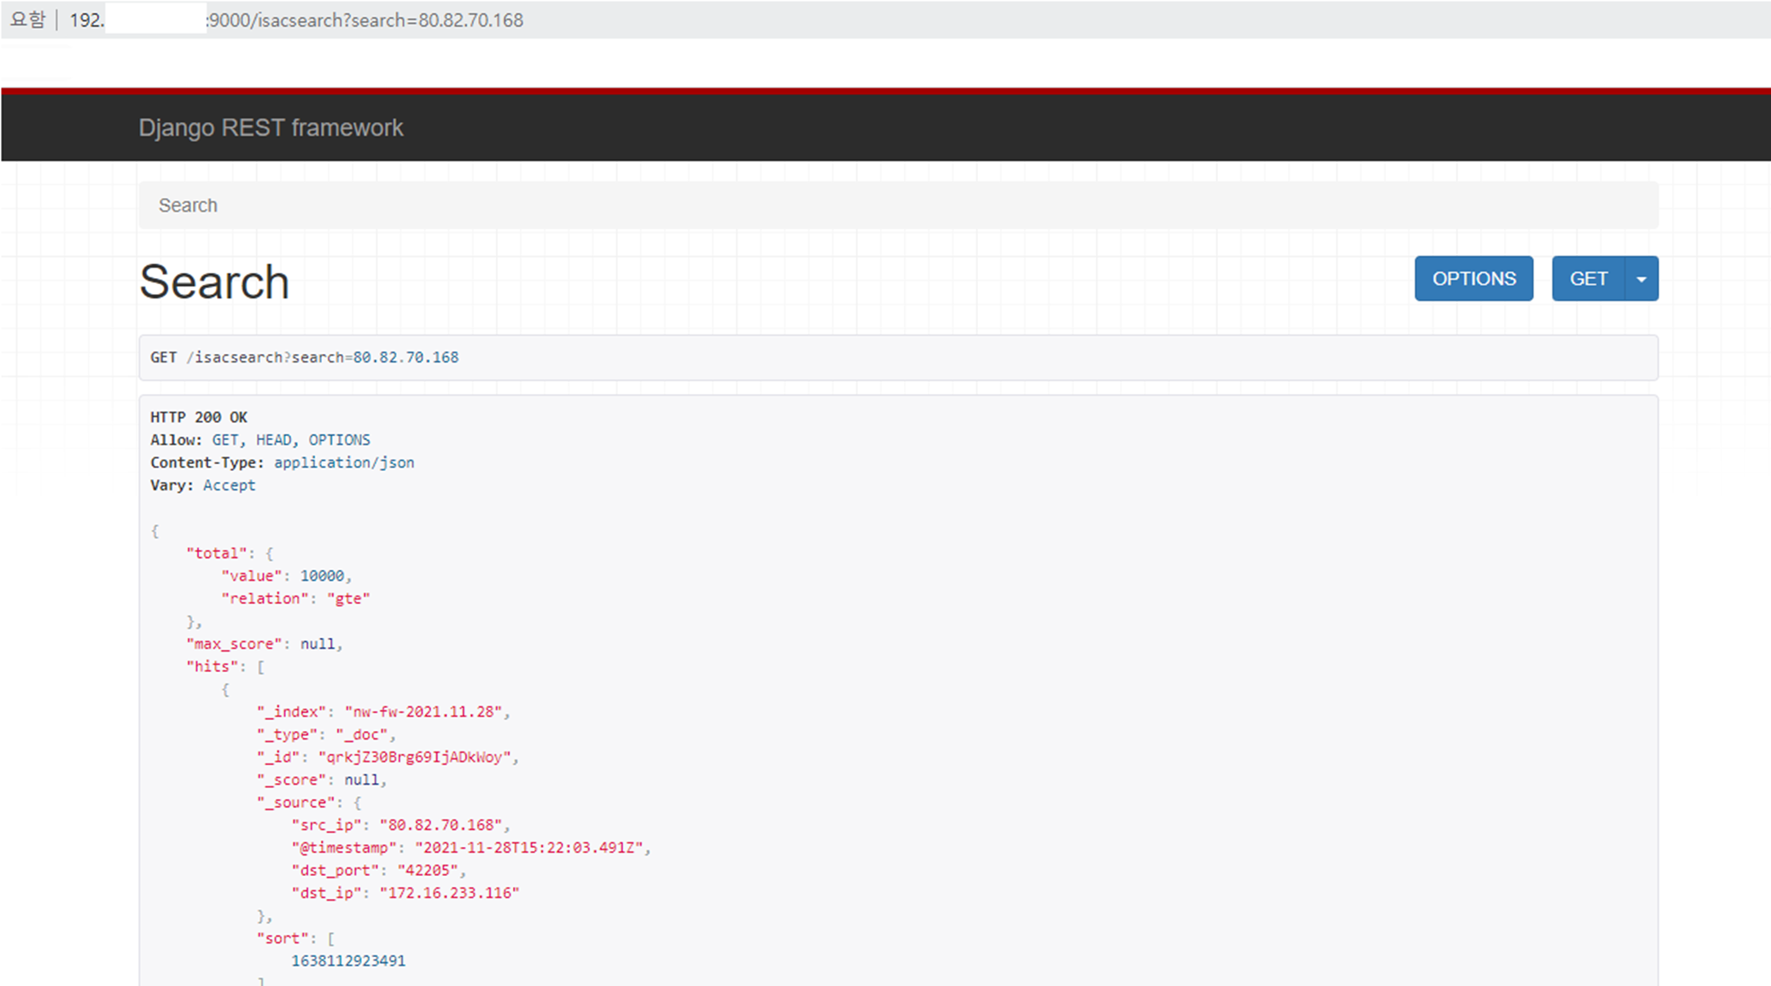Click the sort value 1638112923491
Viewport: 1771px width, 986px height.
pyautogui.click(x=348, y=961)
